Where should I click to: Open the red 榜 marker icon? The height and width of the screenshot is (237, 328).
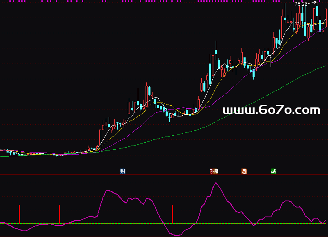pyautogui.click(x=214, y=171)
